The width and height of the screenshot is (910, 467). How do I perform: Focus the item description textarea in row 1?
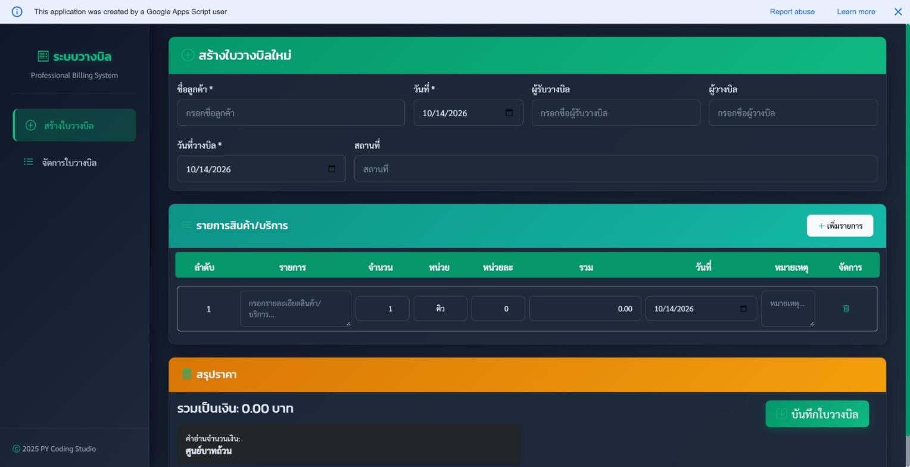click(x=295, y=309)
